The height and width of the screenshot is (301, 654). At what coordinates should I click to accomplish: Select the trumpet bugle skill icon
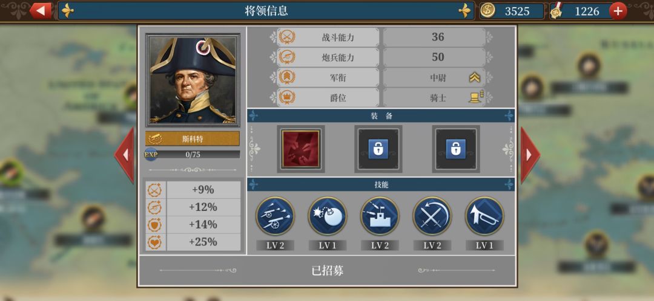(484, 216)
